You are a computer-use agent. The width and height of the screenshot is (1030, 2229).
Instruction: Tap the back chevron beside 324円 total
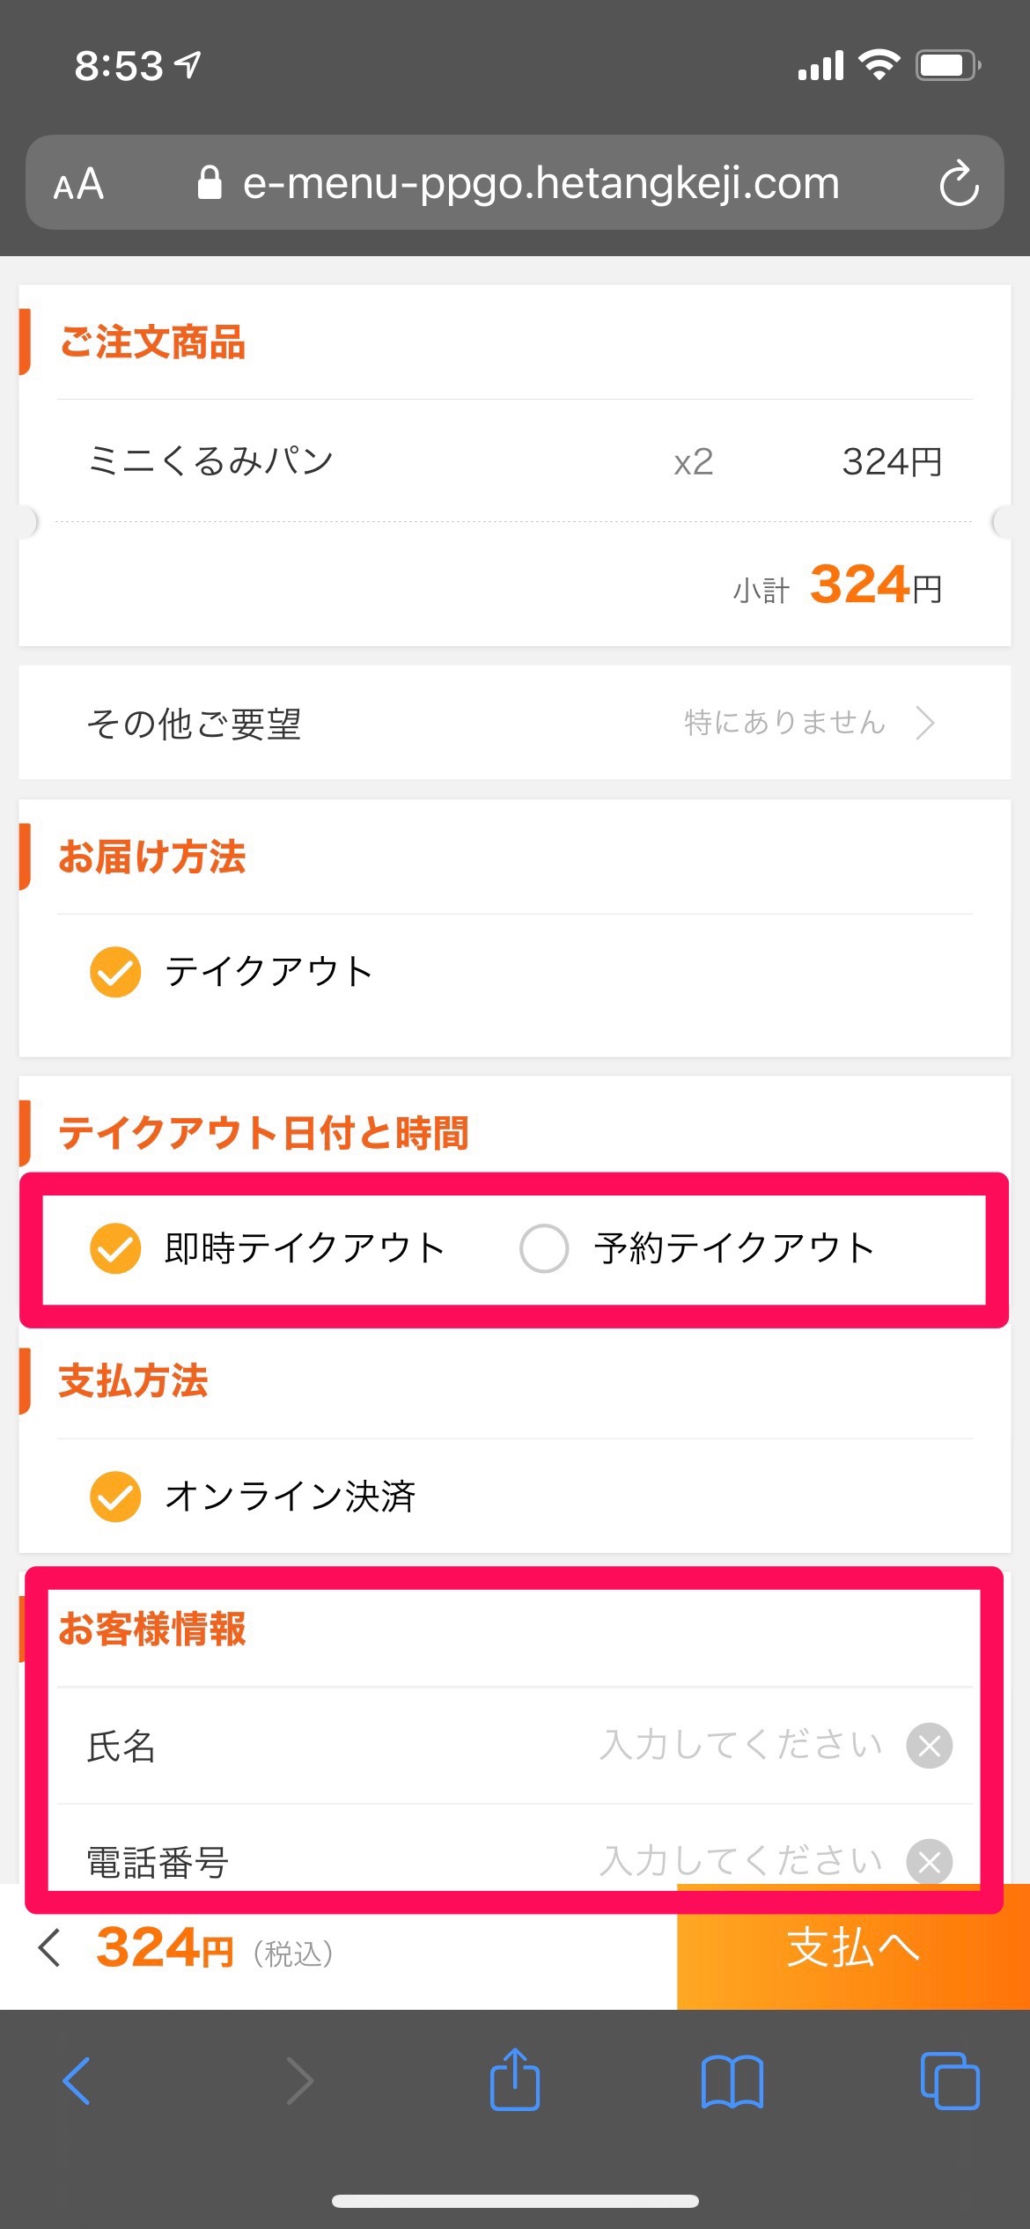(x=50, y=1947)
